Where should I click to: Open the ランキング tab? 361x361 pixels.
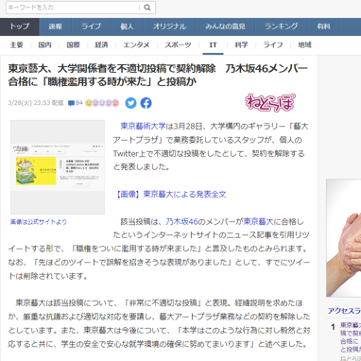[x=282, y=26]
